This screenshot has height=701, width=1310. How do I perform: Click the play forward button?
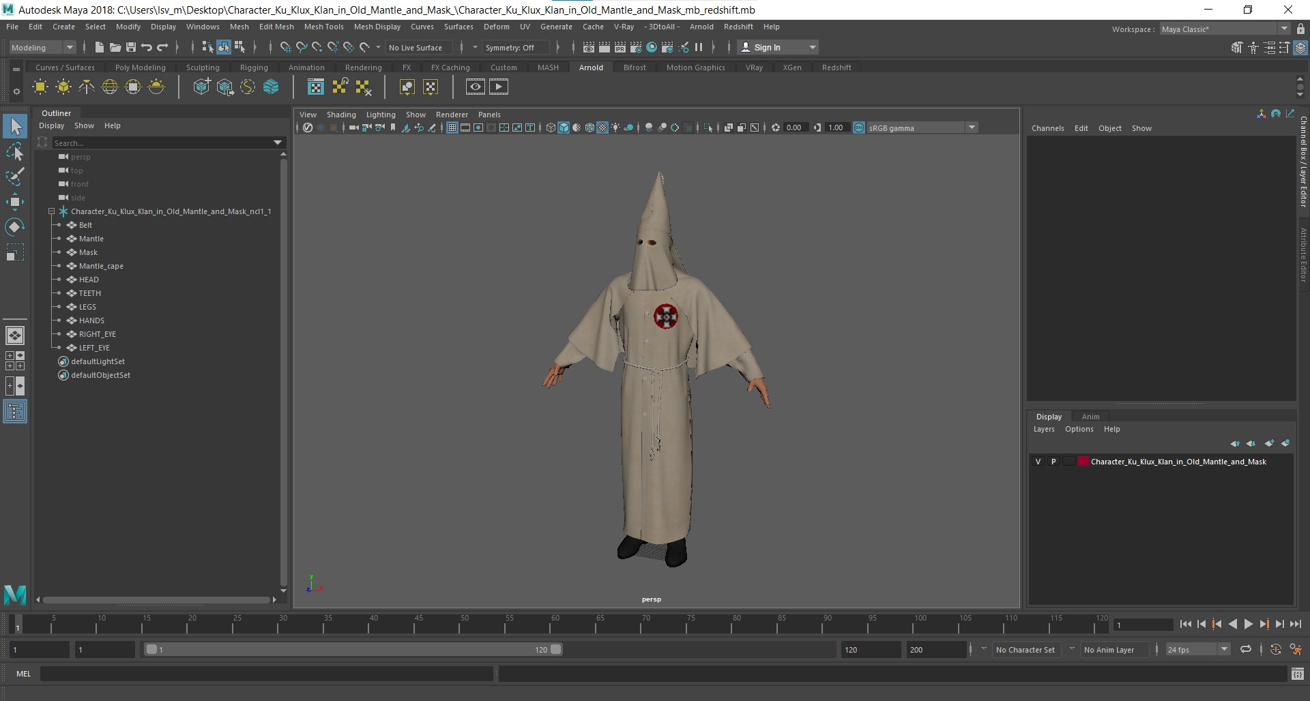pos(1248,624)
